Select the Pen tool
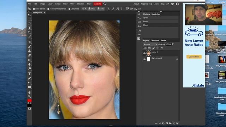The image size is (226, 127). pyautogui.click(x=29, y=78)
